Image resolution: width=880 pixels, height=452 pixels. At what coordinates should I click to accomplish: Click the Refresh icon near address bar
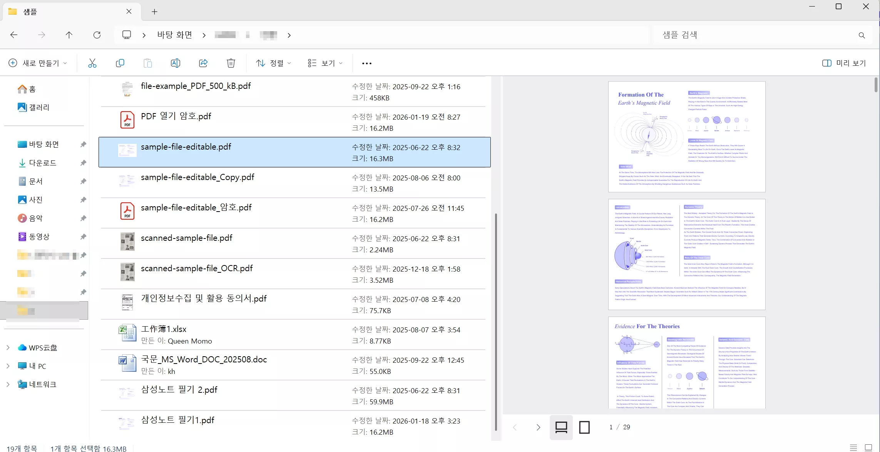[x=97, y=35]
